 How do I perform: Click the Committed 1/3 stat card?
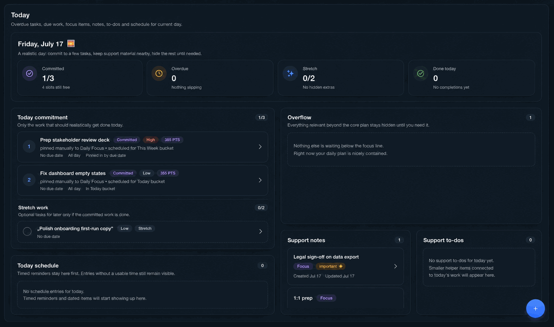pyautogui.click(x=80, y=78)
